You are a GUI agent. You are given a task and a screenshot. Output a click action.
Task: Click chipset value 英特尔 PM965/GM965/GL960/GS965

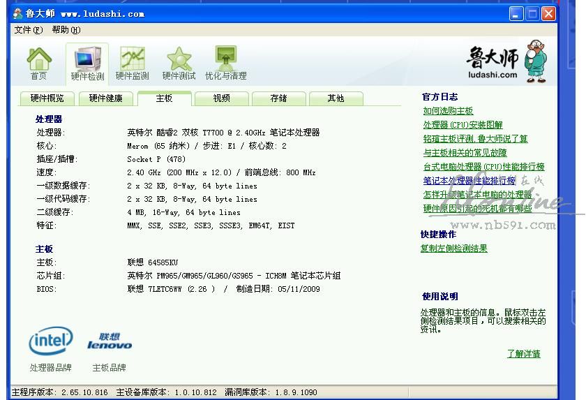(234, 276)
